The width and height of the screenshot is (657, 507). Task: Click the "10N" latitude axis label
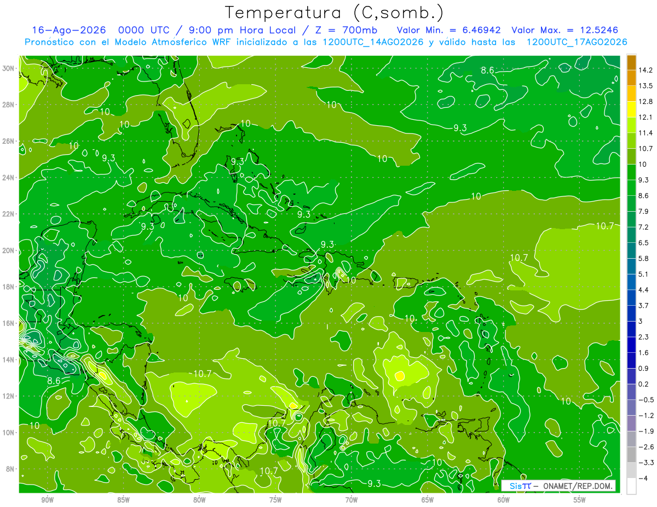[x=9, y=432]
